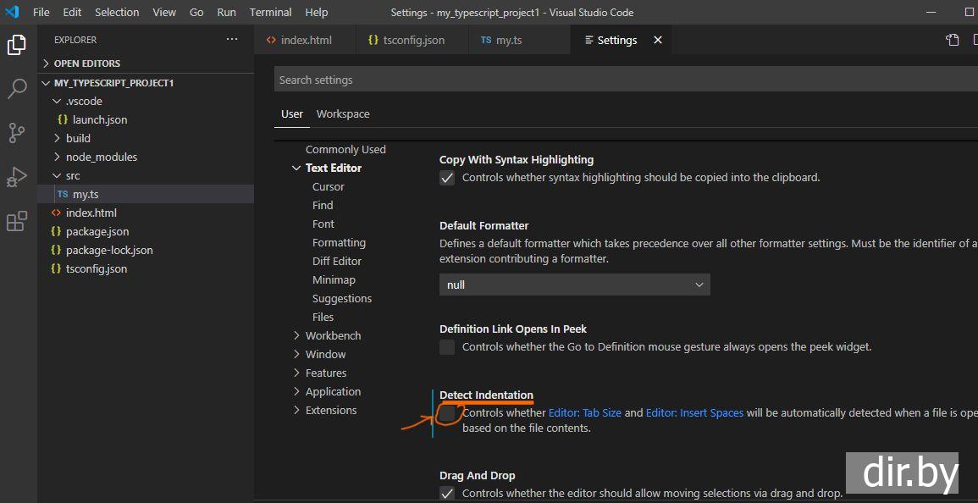Close the Settings editor tab

(x=658, y=40)
